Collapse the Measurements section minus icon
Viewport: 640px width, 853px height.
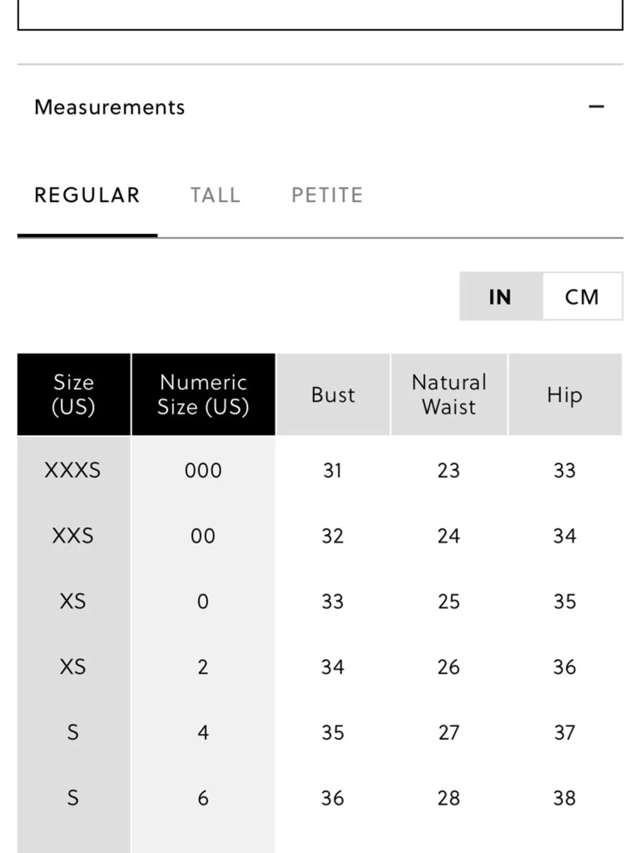pyautogui.click(x=596, y=107)
